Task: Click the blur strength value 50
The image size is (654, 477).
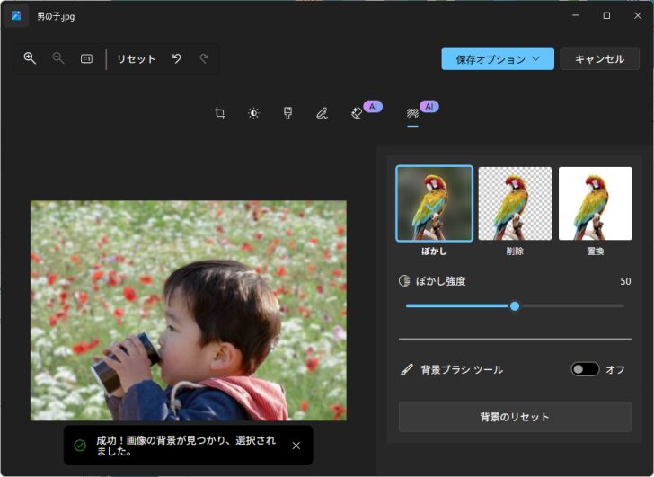Action: pyautogui.click(x=625, y=281)
